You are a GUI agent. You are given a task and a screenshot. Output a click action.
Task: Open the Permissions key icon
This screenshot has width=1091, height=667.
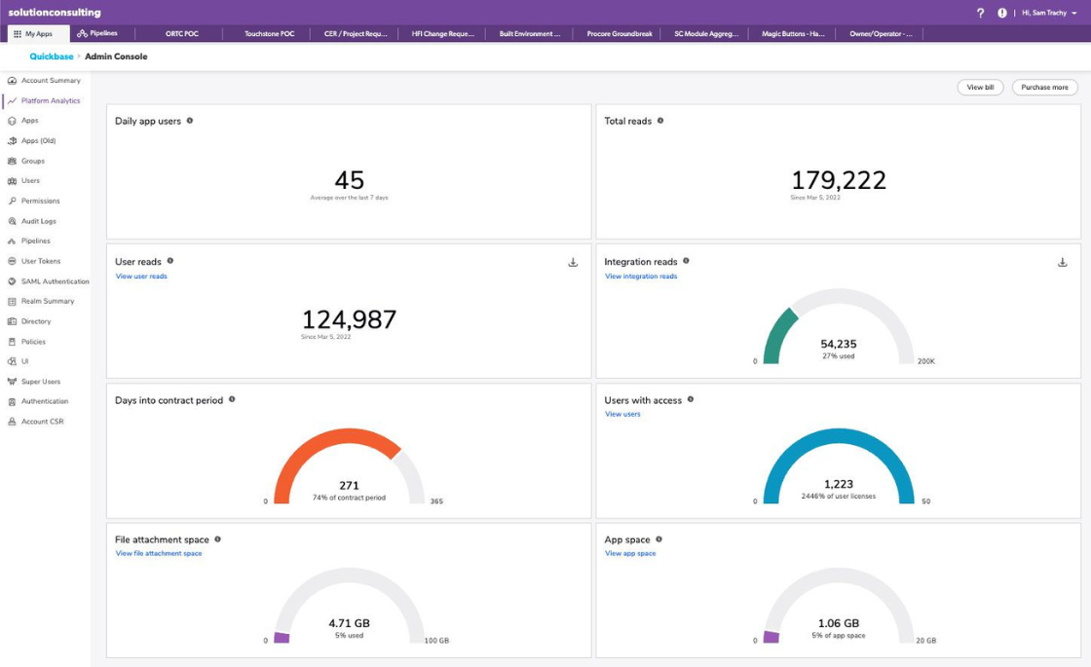12,201
